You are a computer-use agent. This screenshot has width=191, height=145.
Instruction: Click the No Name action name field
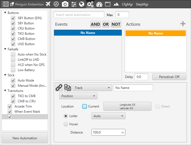click(133, 88)
